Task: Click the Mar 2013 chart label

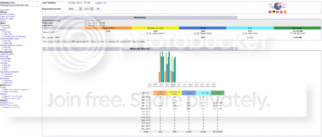Action: tap(161, 85)
